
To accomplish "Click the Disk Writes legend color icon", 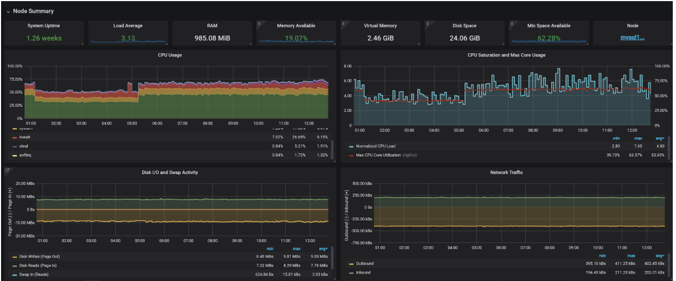I will 15,256.
